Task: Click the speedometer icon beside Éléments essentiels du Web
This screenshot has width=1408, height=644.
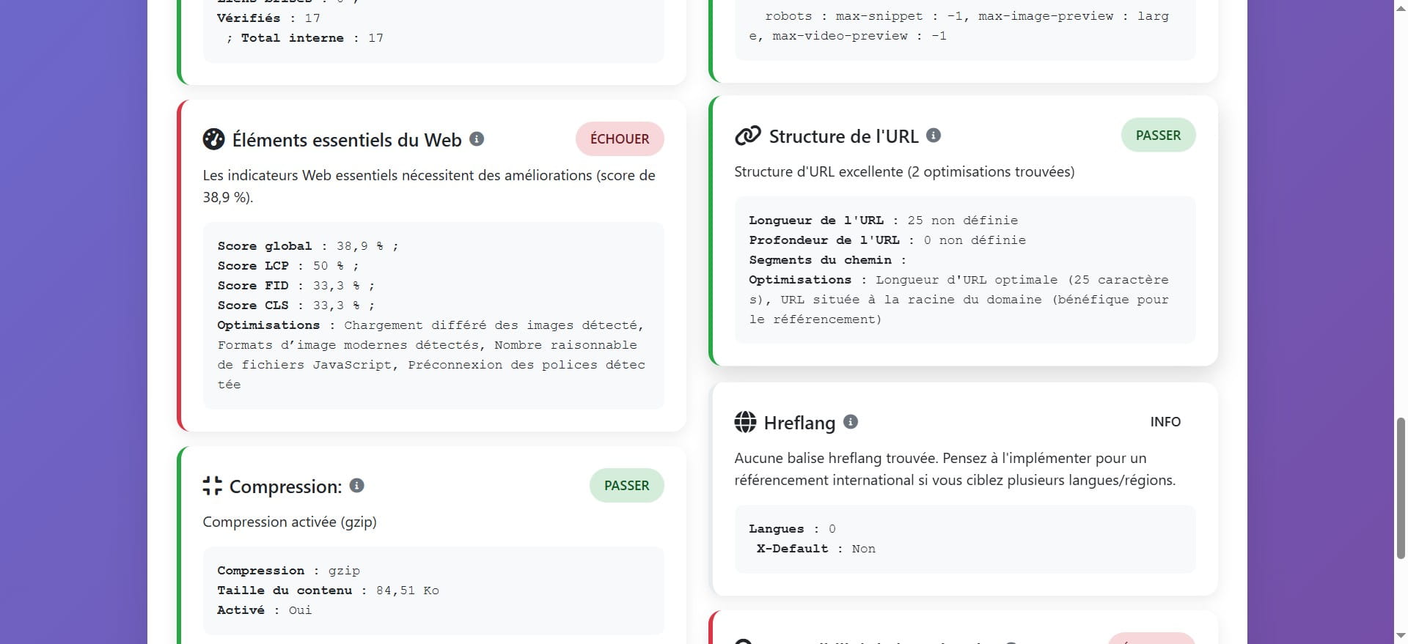Action: point(213,139)
